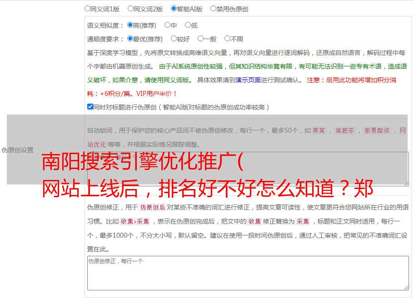The image size is (414, 299).
Task: Select the 同义词2版 radio option
Action: [x=130, y=9]
